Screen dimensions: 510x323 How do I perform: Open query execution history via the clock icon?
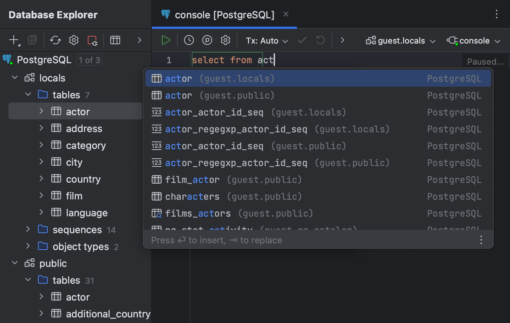pyautogui.click(x=189, y=40)
